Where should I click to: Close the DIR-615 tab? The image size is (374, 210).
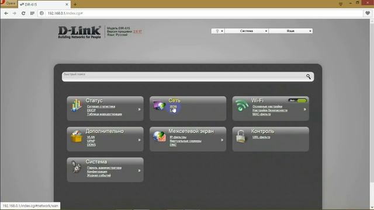tap(67, 4)
